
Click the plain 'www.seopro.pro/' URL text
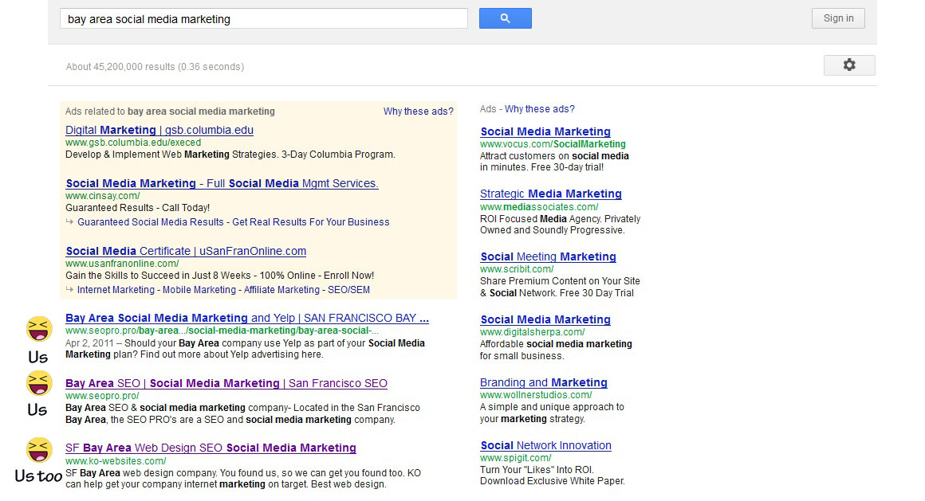[102, 396]
